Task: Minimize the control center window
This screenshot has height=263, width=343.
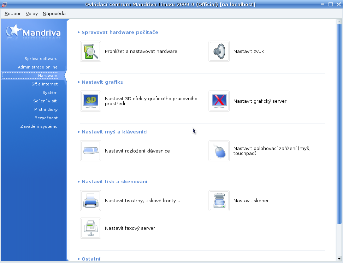Action: coord(323,4)
